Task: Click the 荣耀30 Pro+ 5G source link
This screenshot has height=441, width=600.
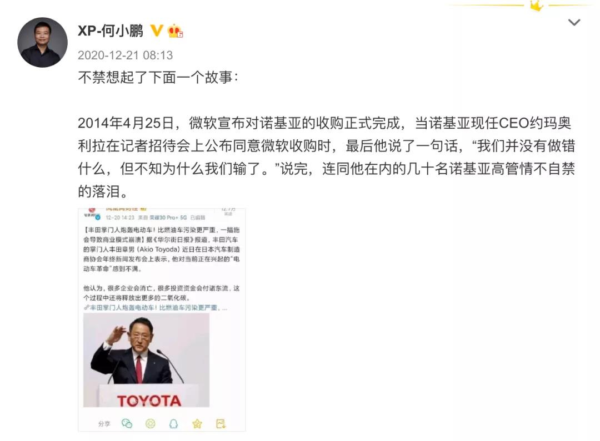Action: point(168,217)
